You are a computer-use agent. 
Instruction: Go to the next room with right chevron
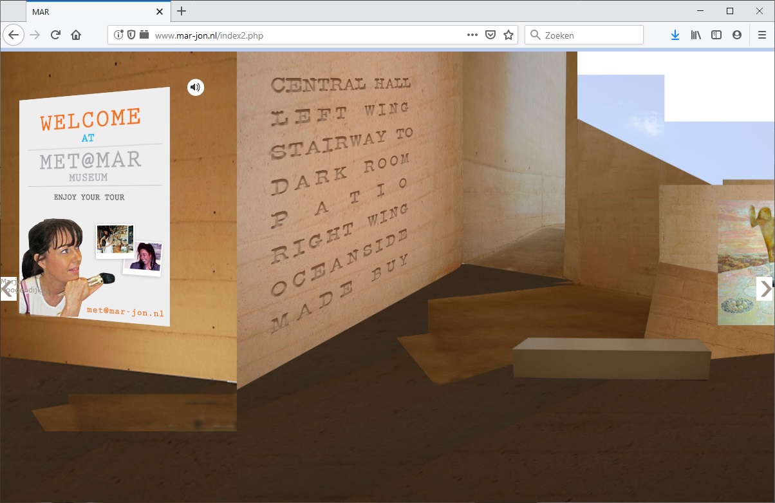[x=764, y=289]
